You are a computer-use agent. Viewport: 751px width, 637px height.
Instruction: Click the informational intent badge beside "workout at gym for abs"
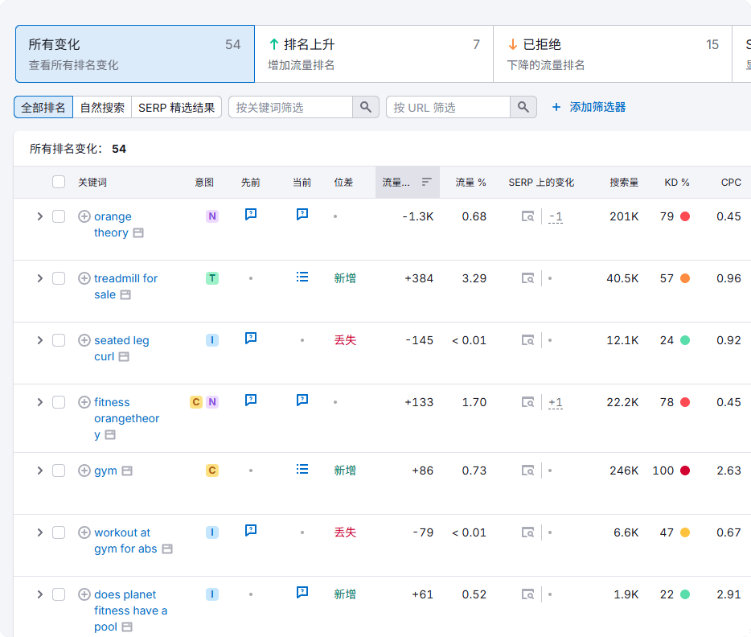point(211,532)
